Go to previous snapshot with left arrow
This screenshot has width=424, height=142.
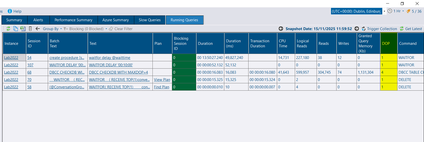point(281,29)
